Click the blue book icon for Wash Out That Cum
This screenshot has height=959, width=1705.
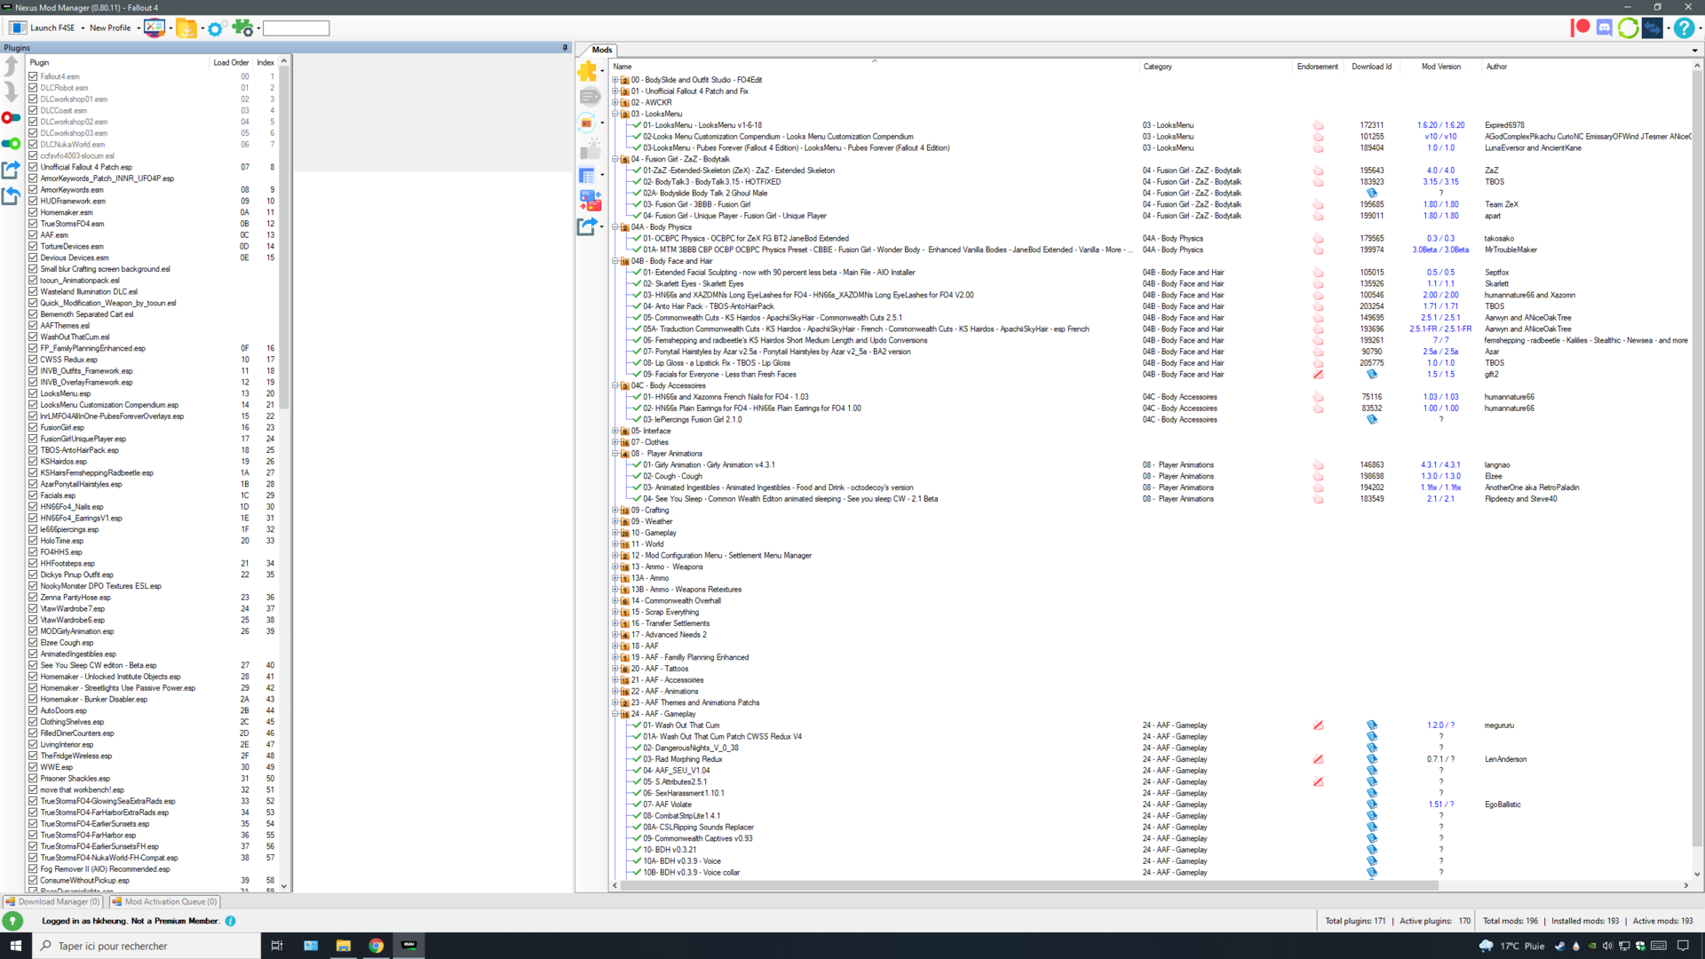[1372, 725]
